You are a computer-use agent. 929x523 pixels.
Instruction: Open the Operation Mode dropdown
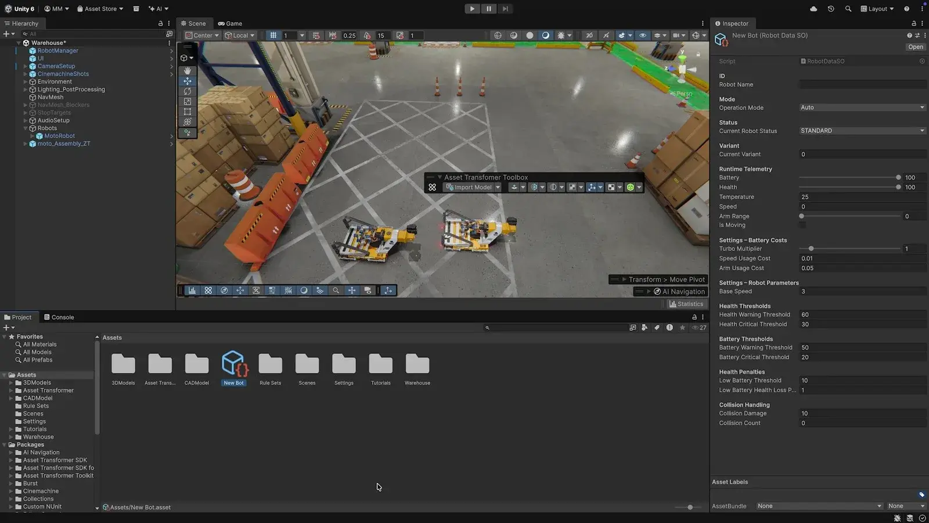862,108
